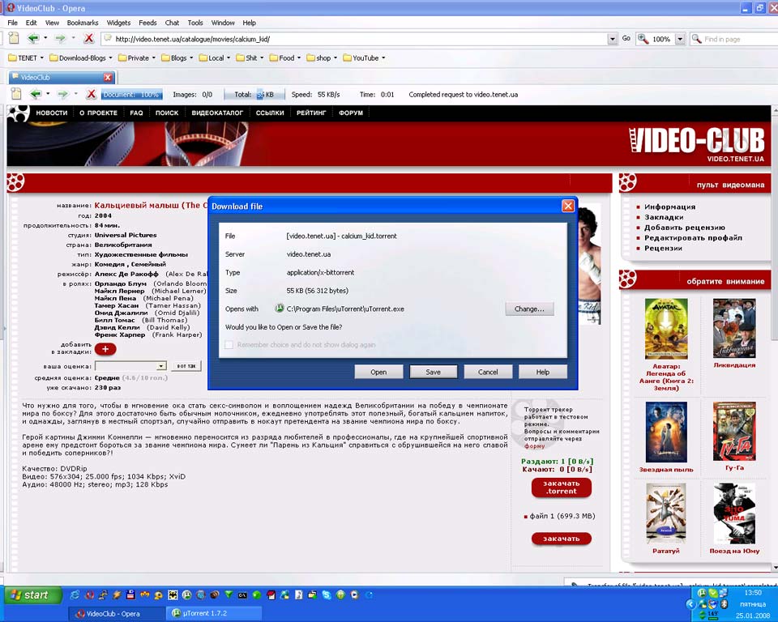Click the форму link in tracker note
Image resolution: width=778 pixels, height=622 pixels.
[x=534, y=446]
